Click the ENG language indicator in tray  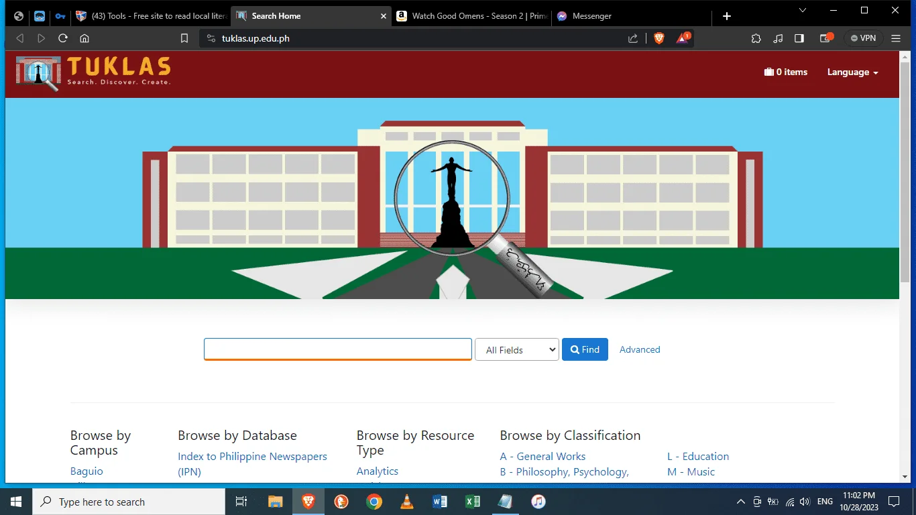(x=825, y=502)
